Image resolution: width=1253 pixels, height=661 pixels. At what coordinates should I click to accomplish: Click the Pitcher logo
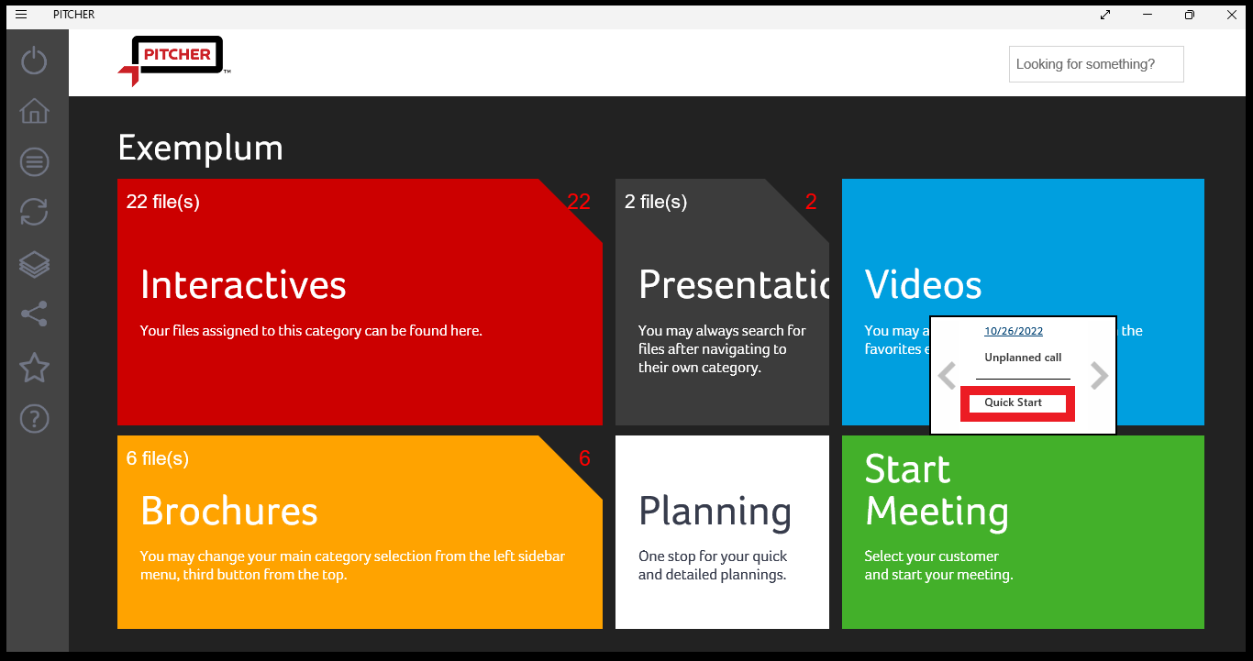pos(174,61)
